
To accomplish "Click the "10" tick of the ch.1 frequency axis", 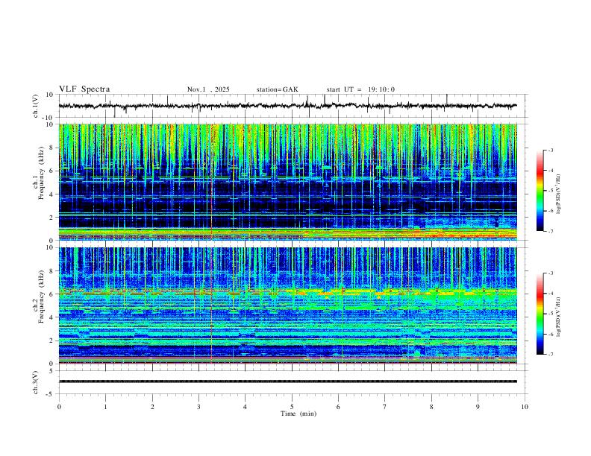I will pos(50,124).
